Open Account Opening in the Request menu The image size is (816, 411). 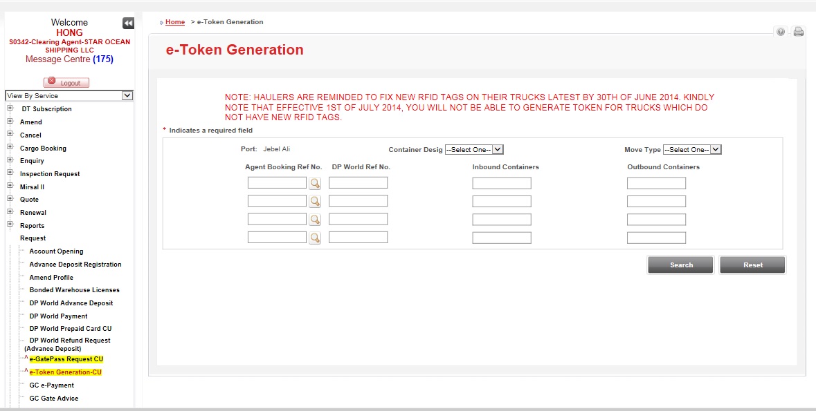(x=56, y=251)
